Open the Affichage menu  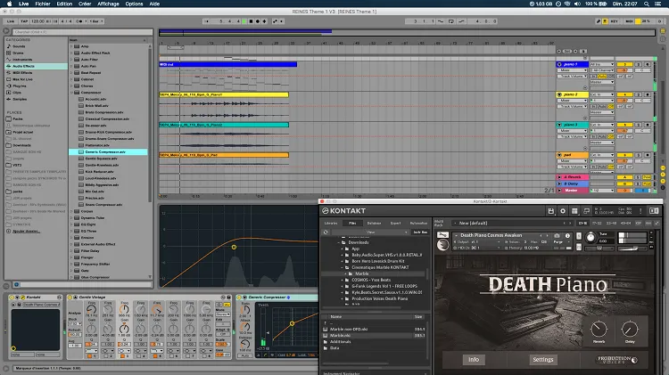108,4
